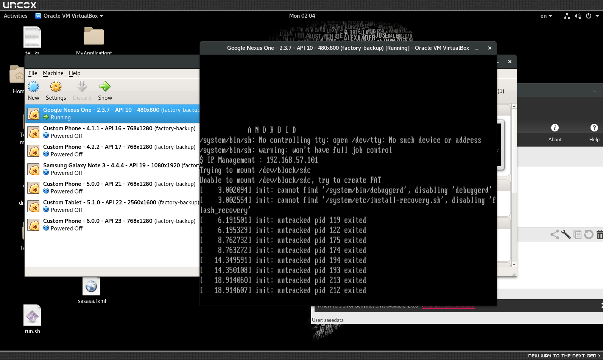Click the power icon in top bar
603x360 pixels.
pyautogui.click(x=589, y=16)
